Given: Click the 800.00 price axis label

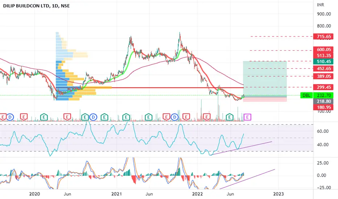Looking at the screenshot, I should [324, 26].
